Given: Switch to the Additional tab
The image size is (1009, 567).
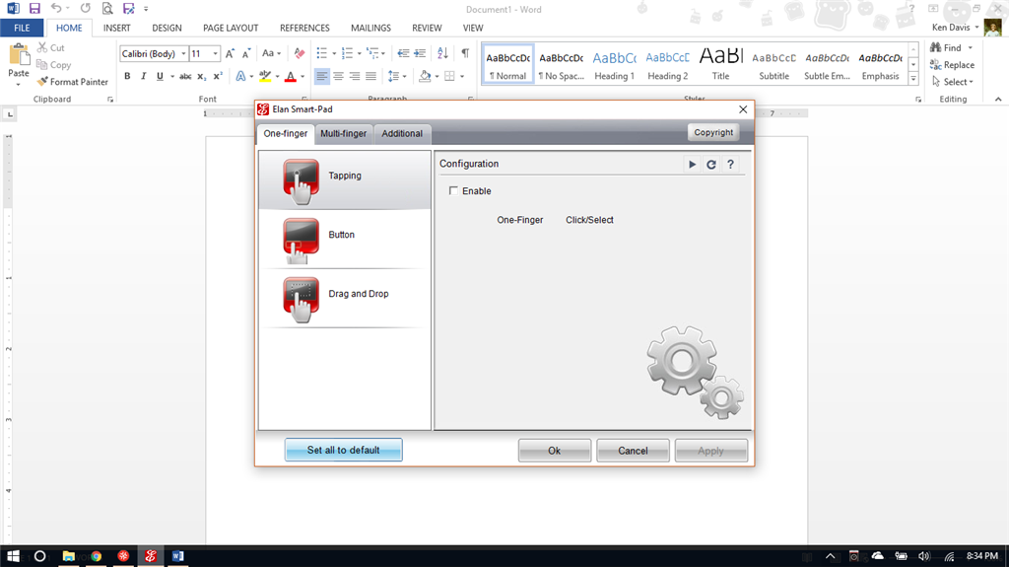Looking at the screenshot, I should click(402, 133).
